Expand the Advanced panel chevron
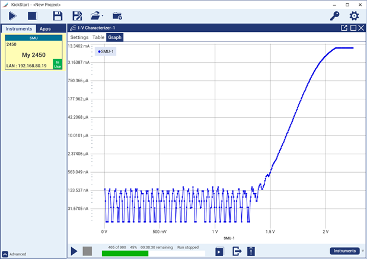This screenshot has height=259, width=367. pyautogui.click(x=5, y=254)
